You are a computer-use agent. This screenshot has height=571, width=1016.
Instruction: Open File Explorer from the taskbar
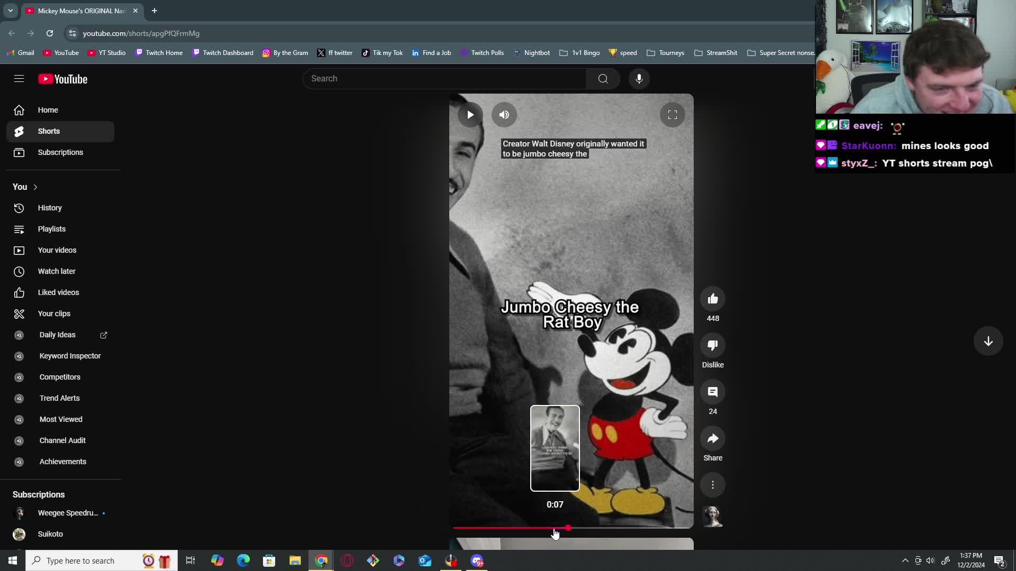[x=295, y=560]
